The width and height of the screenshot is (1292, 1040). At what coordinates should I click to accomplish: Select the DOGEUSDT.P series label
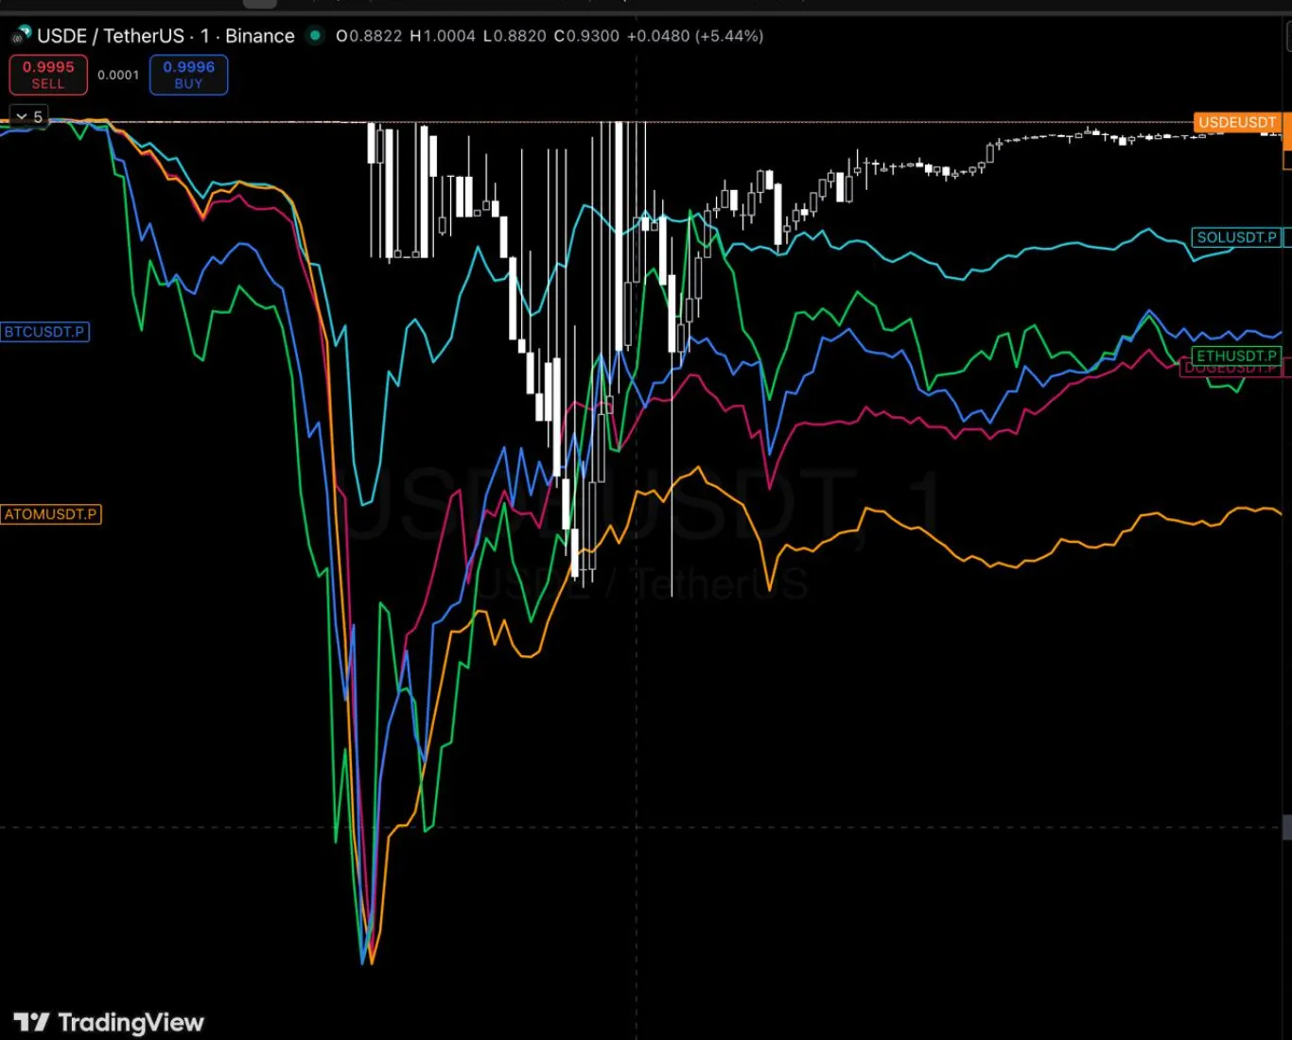pyautogui.click(x=1230, y=370)
